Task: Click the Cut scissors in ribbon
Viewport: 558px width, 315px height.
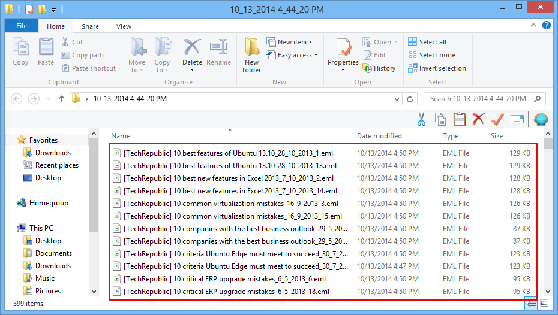Action: [x=65, y=42]
